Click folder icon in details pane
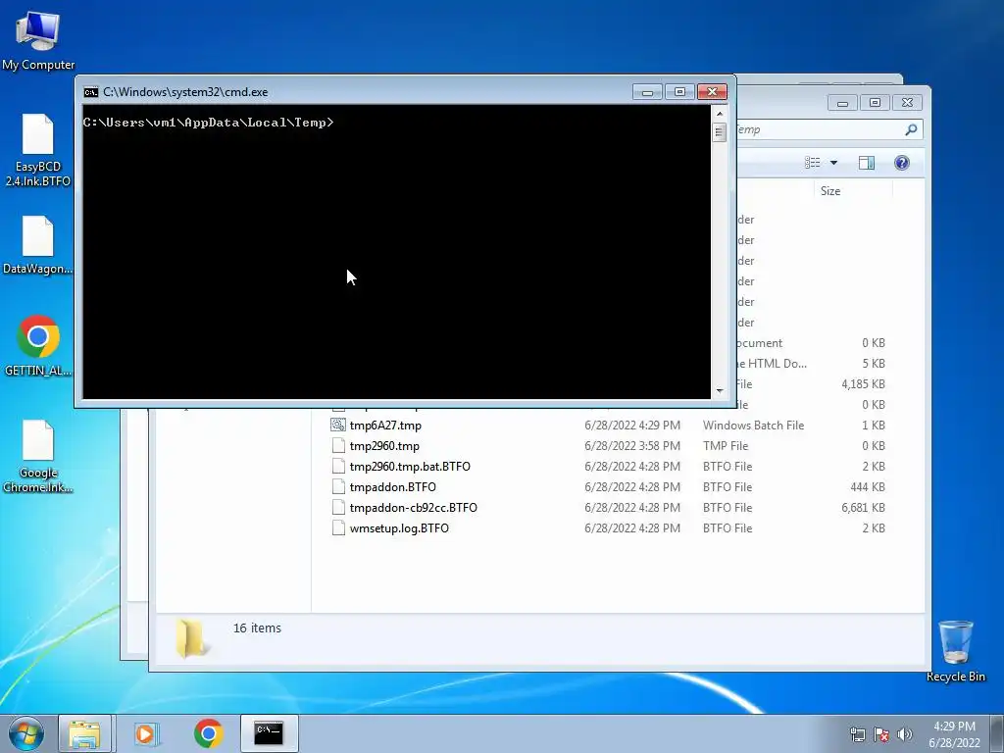This screenshot has width=1004, height=753. coord(190,638)
